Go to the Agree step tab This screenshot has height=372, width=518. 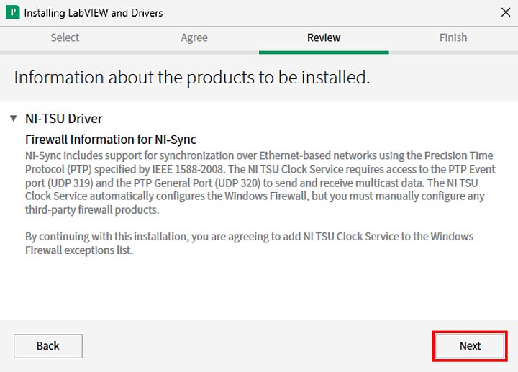(194, 37)
